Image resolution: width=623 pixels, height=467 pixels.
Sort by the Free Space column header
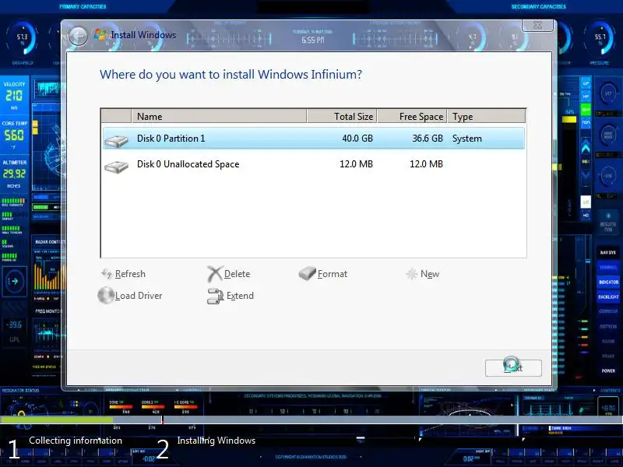(x=412, y=116)
